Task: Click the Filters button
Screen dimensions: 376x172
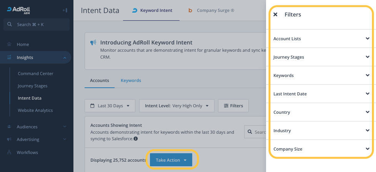Action: pyautogui.click(x=233, y=106)
